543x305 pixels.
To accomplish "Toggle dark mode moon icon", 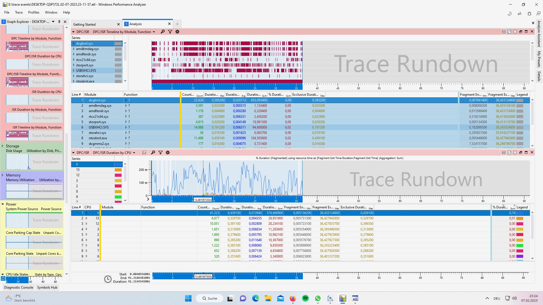I will [x=510, y=14].
